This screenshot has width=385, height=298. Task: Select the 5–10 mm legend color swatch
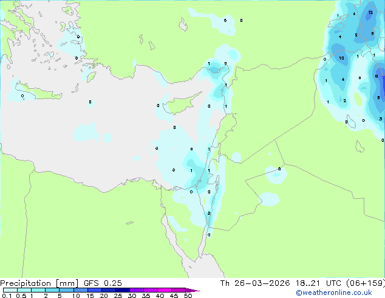coord(67,290)
